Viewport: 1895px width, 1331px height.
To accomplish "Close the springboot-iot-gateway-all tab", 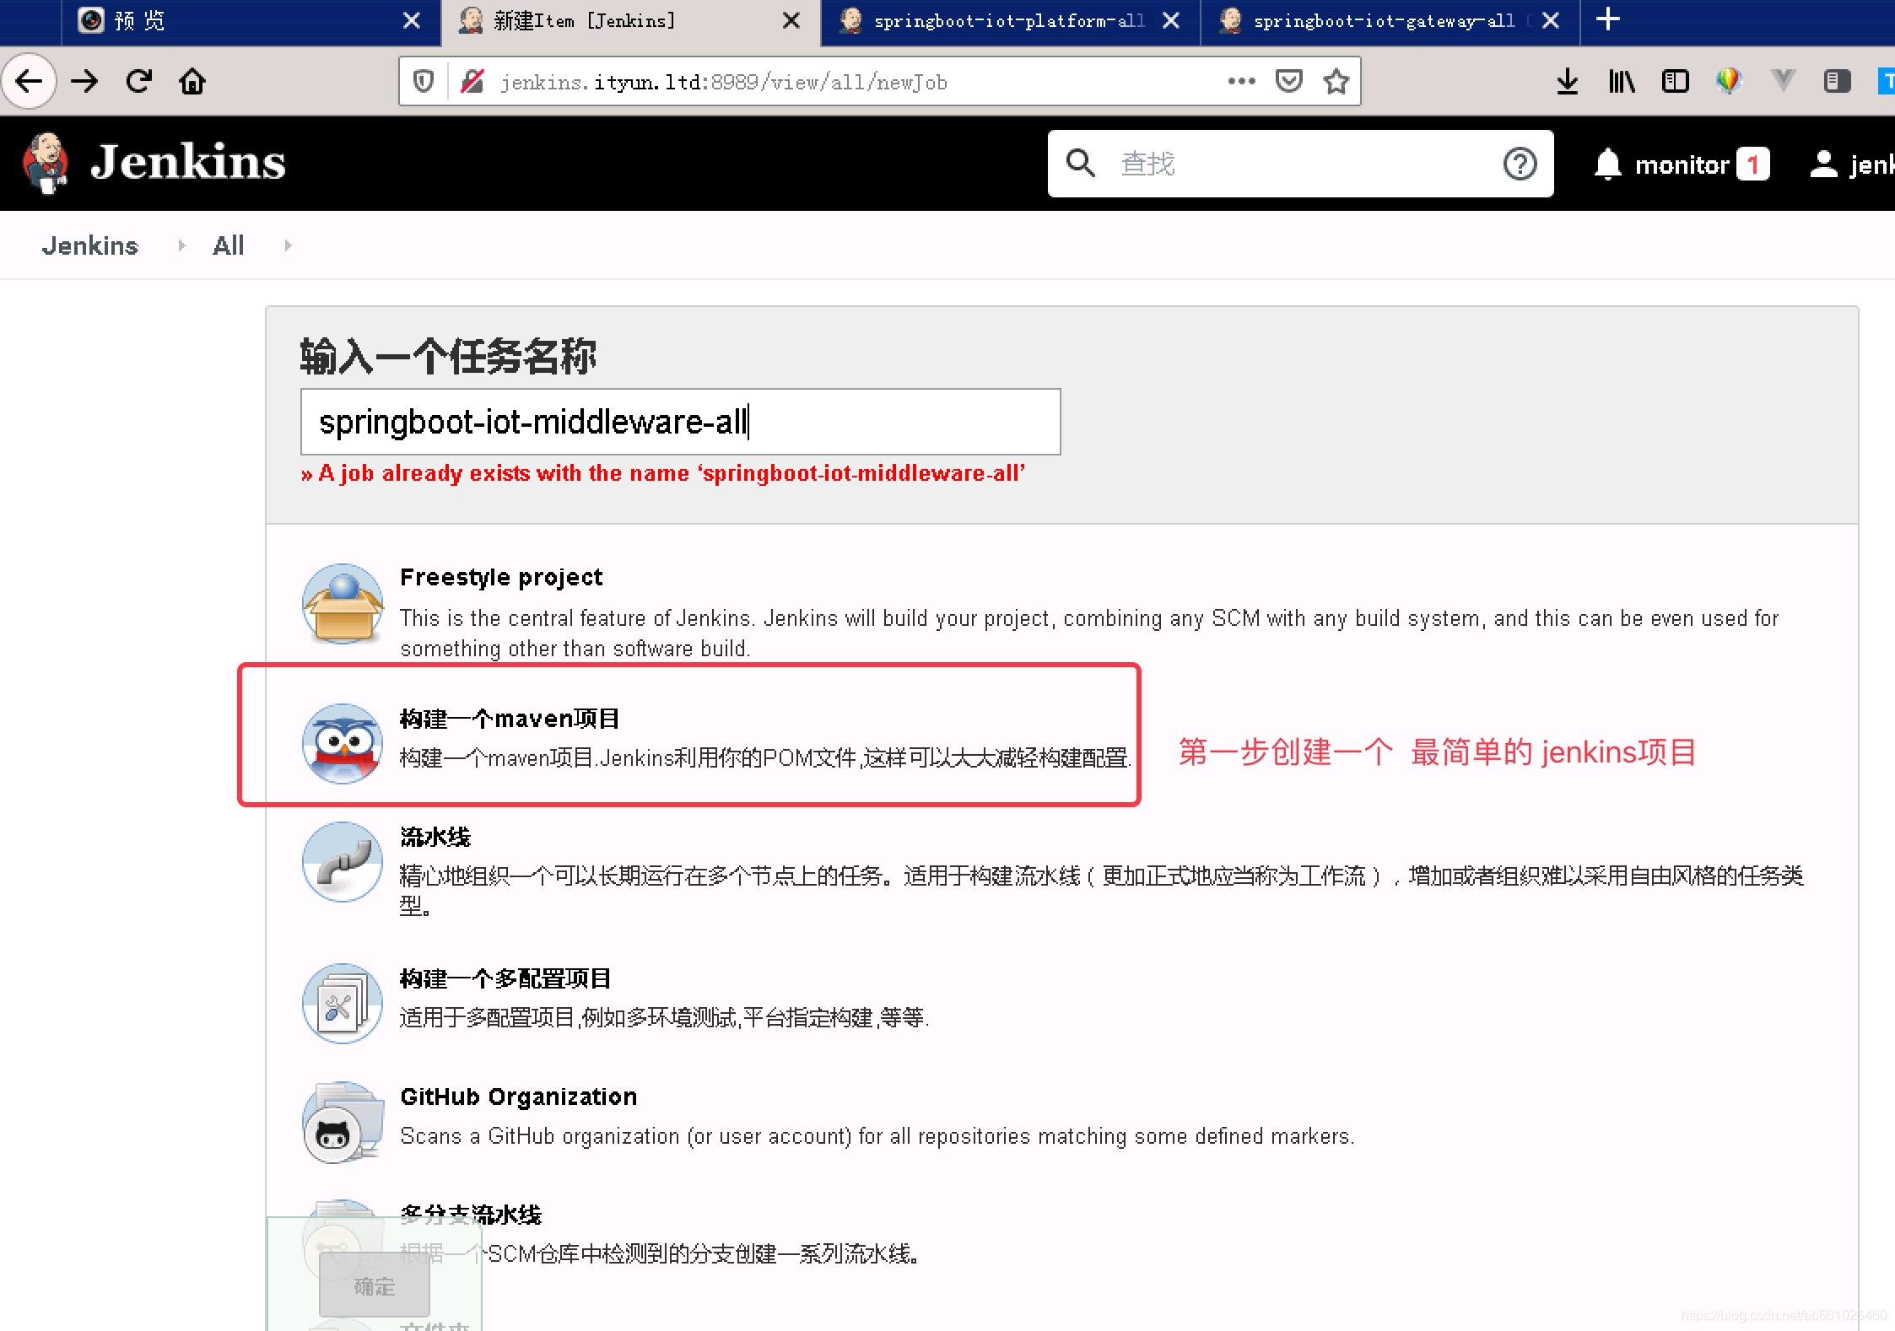I will click(1550, 20).
